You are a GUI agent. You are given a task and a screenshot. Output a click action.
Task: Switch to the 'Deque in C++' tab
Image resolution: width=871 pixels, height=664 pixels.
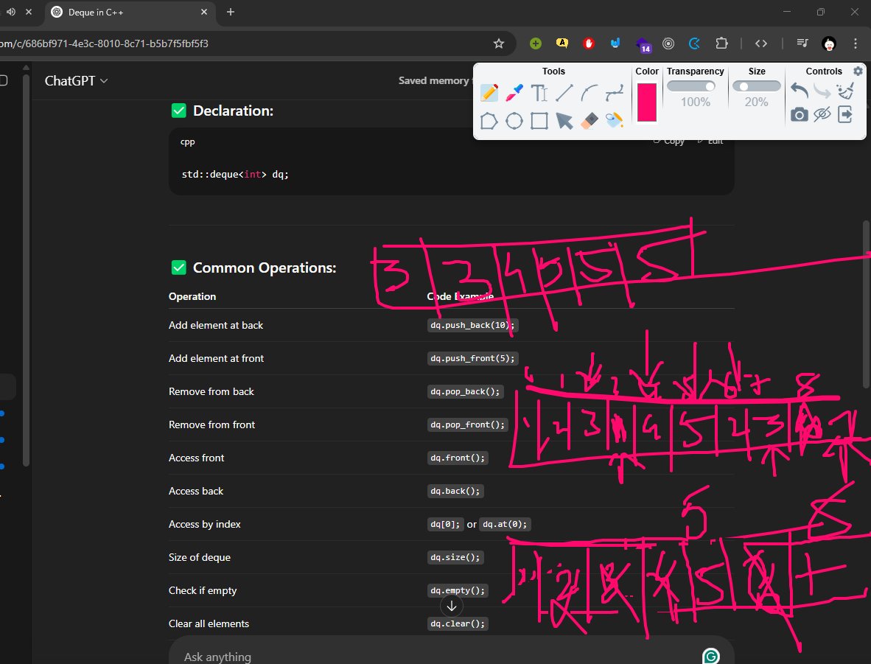[130, 13]
